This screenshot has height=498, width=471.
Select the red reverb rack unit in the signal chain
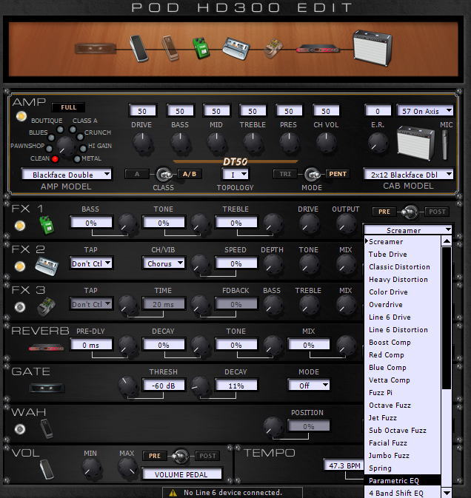(x=317, y=50)
